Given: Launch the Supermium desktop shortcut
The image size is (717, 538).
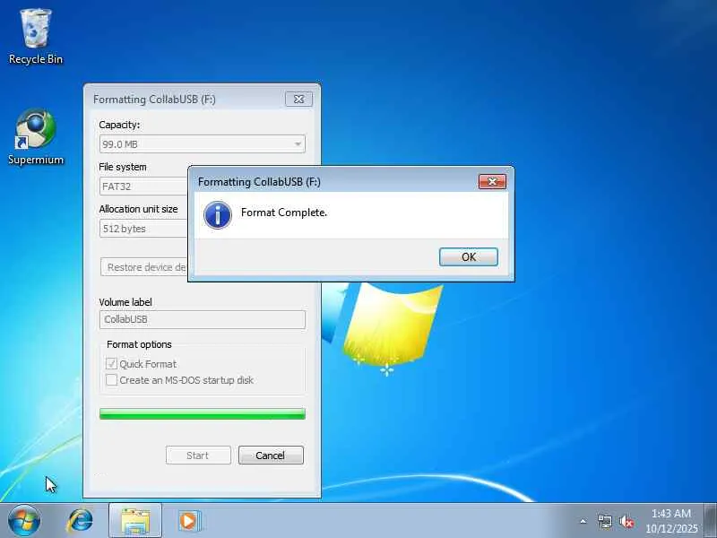Looking at the screenshot, I should (35, 137).
